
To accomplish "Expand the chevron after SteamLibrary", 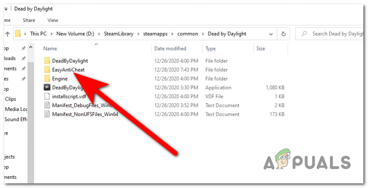I will (x=138, y=34).
